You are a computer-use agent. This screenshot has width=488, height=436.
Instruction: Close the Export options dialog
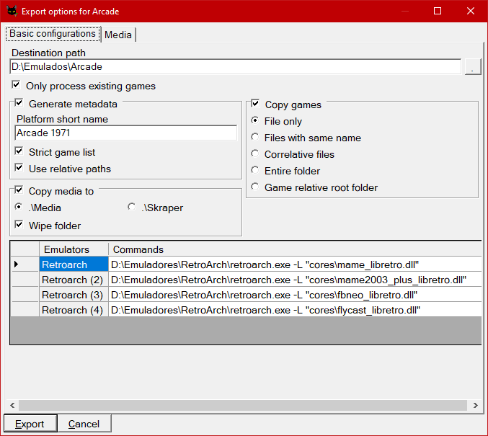471,11
